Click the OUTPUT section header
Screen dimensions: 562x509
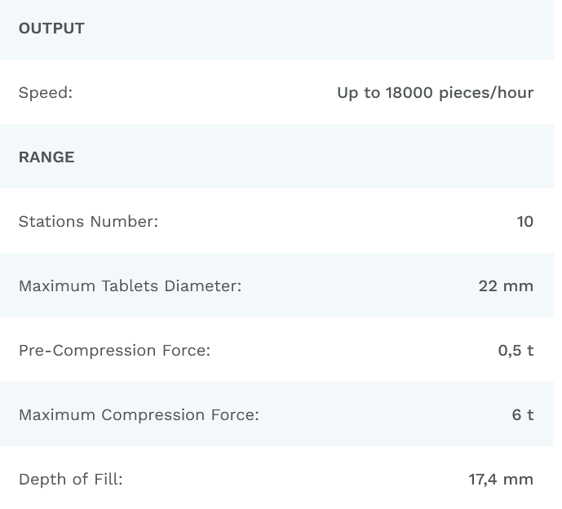point(51,29)
